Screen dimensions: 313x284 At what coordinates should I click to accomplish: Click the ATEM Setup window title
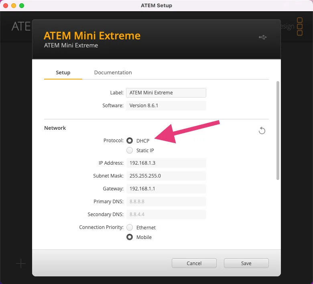click(x=156, y=5)
